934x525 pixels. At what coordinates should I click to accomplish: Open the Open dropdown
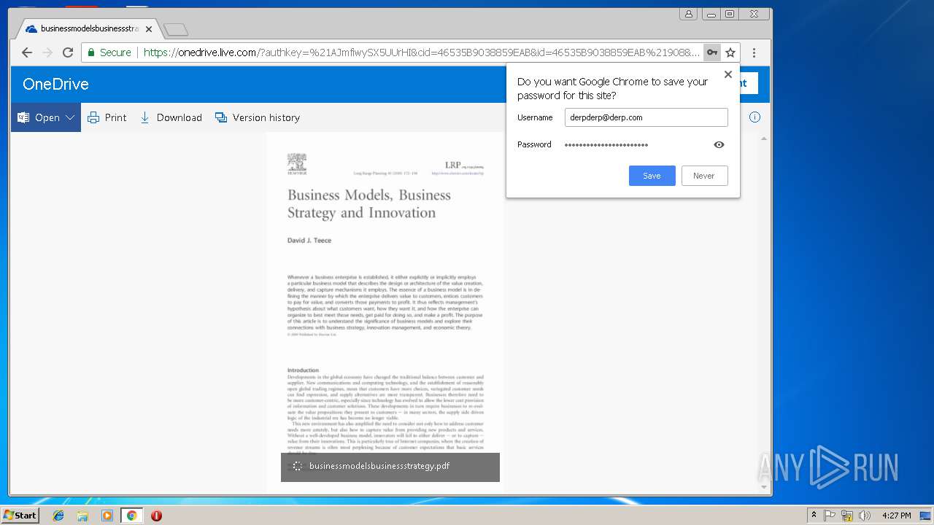[46, 117]
